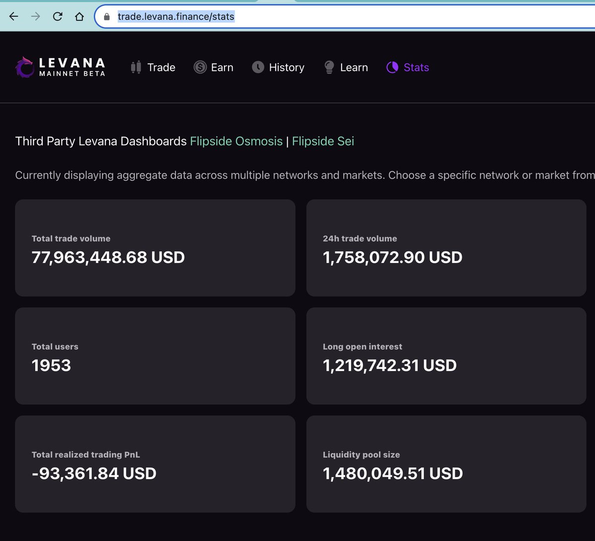Open the Earn section
The width and height of the screenshot is (595, 541).
[222, 67]
